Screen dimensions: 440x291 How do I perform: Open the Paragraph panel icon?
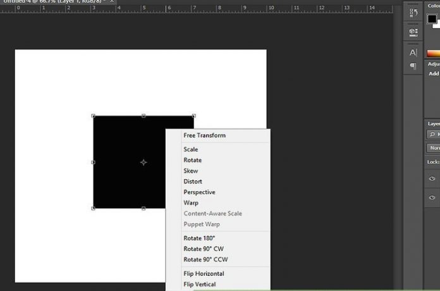(413, 66)
